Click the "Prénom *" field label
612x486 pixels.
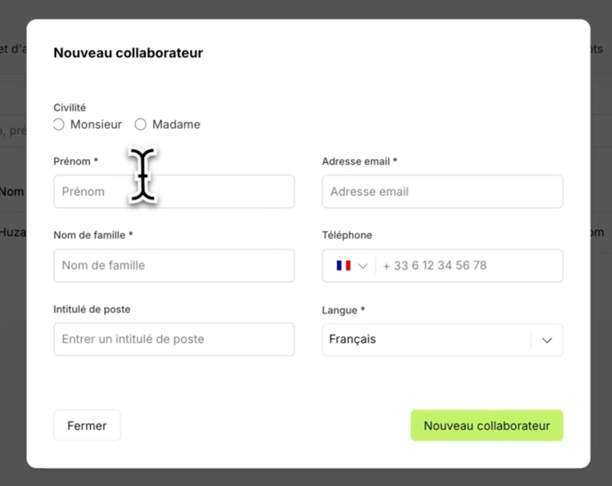(x=76, y=162)
